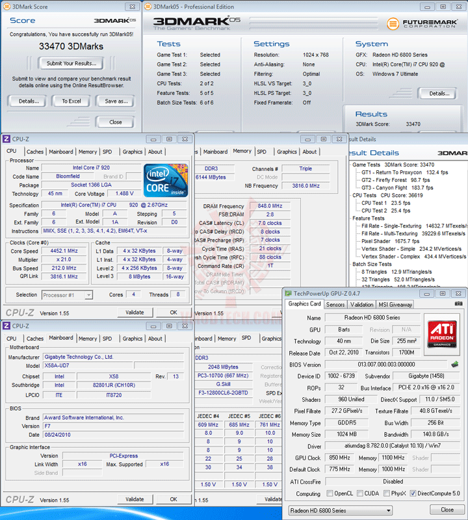Open the About tab in the Mainboard-tab CPU-Z window
The width and height of the screenshot is (468, 520).
(x=155, y=339)
